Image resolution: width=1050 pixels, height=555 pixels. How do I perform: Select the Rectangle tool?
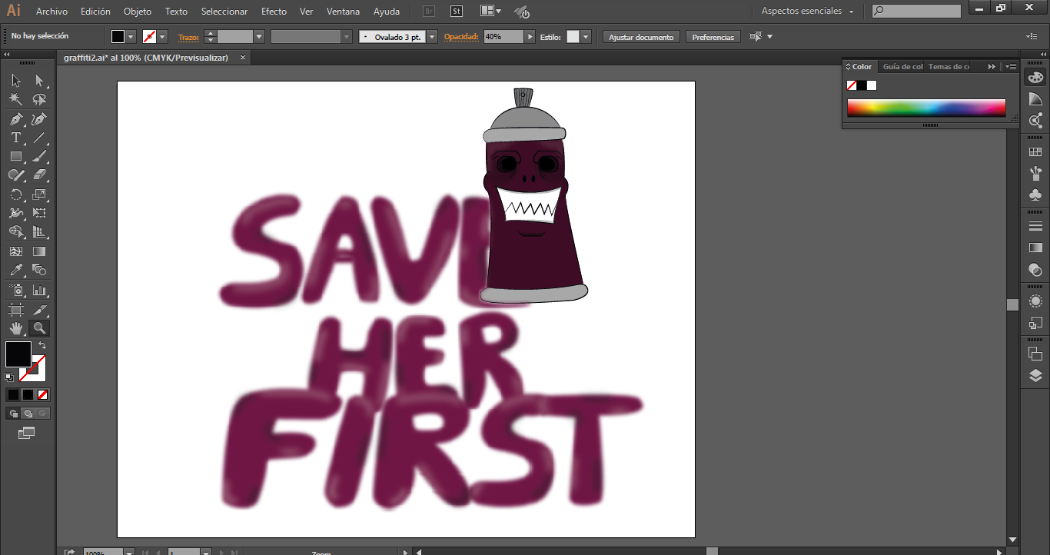click(x=16, y=157)
